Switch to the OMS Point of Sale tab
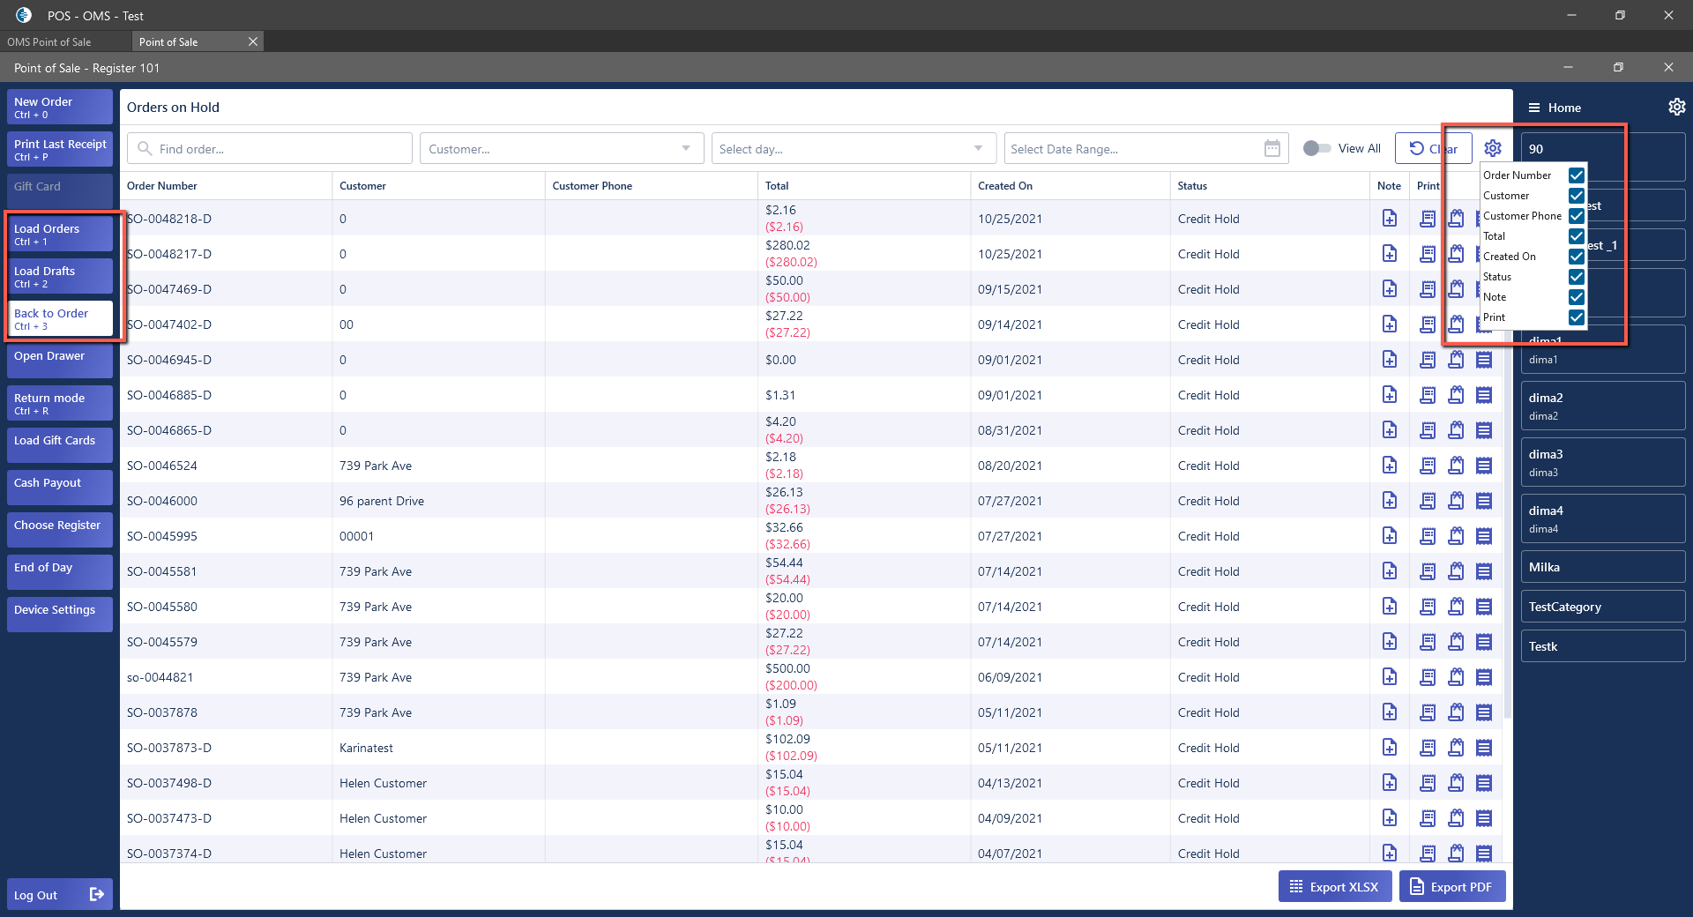1693x917 pixels. coord(49,41)
